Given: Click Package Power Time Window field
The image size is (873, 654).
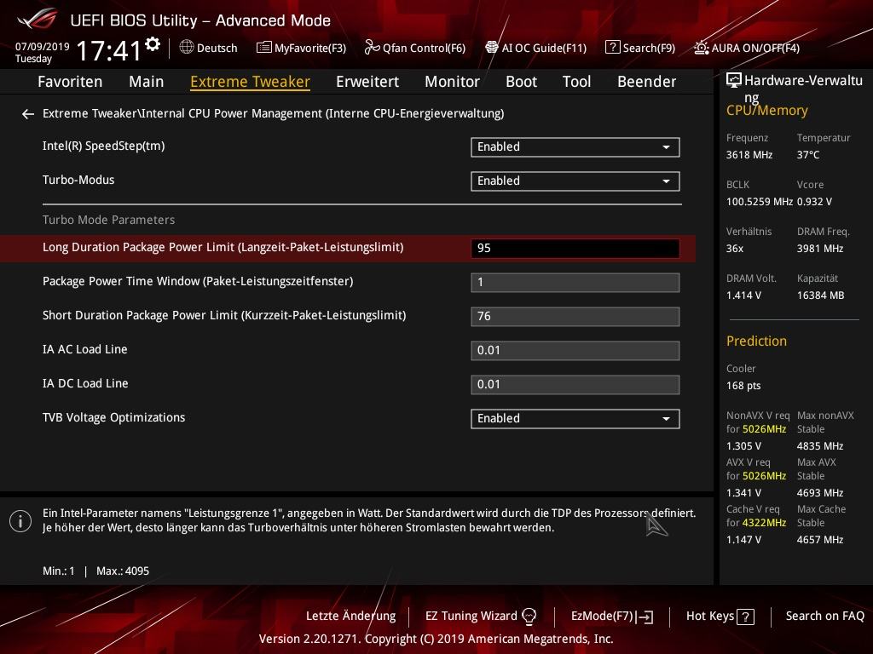Looking at the screenshot, I should tap(575, 283).
